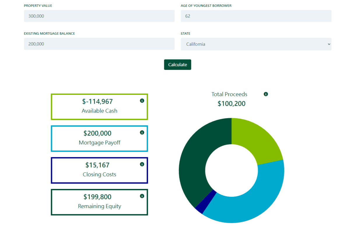Click the Available Cash amount $-114,967
The width and height of the screenshot is (350, 232).
point(97,102)
